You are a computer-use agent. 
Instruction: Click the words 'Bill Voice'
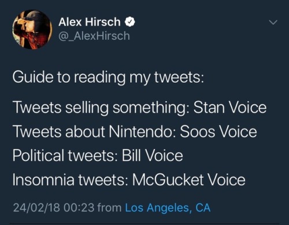[152, 156]
